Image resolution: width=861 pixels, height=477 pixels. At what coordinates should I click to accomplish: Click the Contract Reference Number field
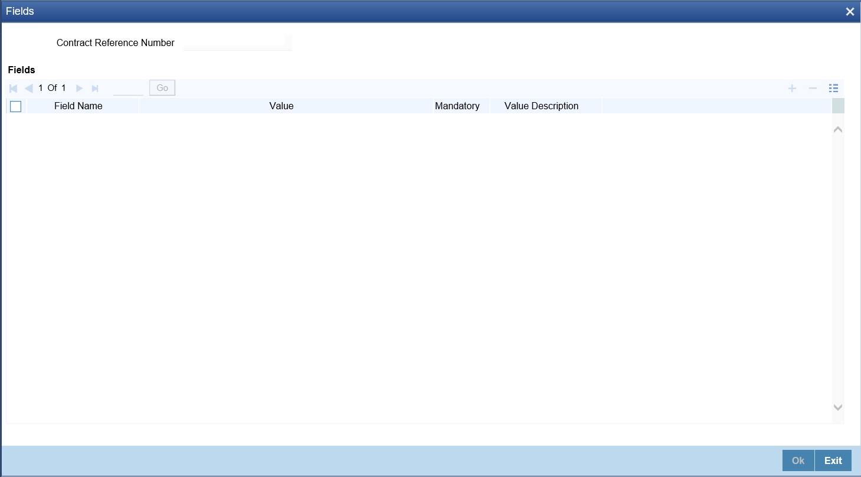pos(238,43)
